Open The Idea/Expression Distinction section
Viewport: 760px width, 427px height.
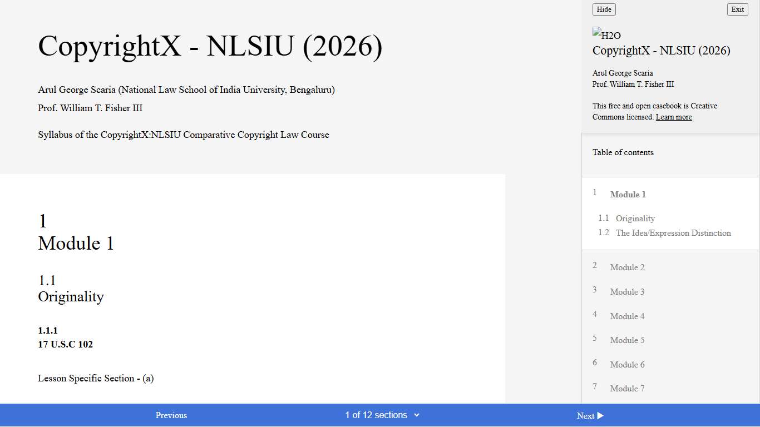pyautogui.click(x=673, y=233)
